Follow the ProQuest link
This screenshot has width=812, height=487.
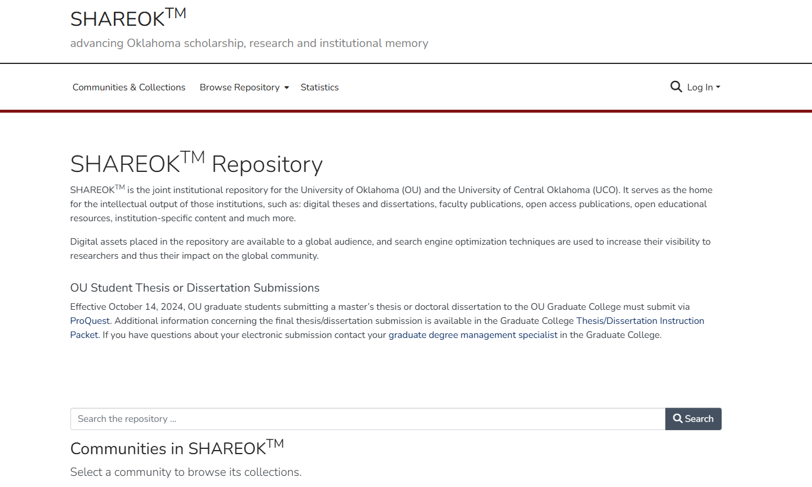[90, 321]
